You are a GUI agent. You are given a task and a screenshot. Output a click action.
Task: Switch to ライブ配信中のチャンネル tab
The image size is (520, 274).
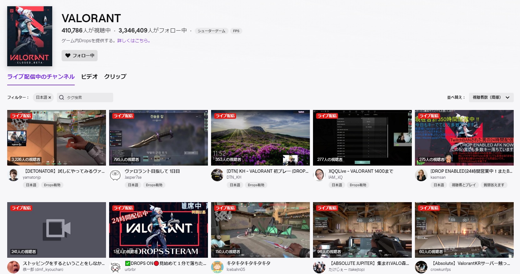41,77
